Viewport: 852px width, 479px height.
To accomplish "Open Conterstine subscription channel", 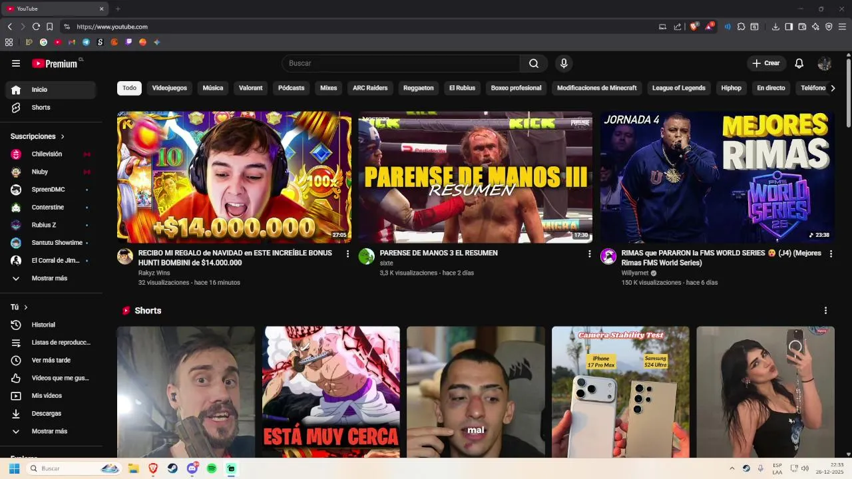I will click(x=51, y=208).
